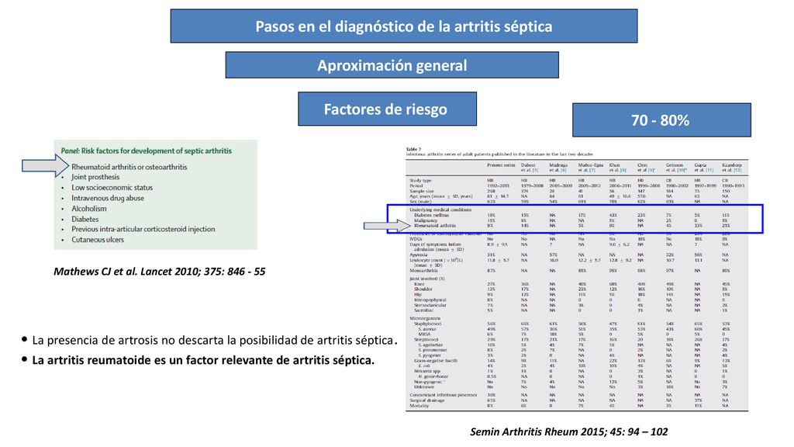794x447 pixels.
Task: Click the citation 'Semin Arthritis Rheum 2015; 45: 94 – 102'
Action: tap(568, 431)
